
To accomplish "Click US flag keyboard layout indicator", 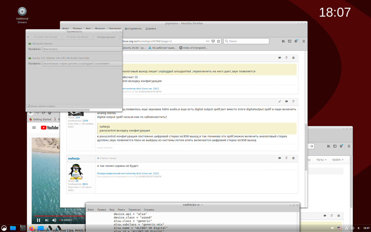I will pos(339,228).
